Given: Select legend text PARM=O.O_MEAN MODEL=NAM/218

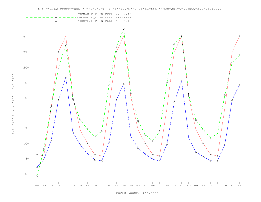Looking at the screenshot, I should click(104, 14).
